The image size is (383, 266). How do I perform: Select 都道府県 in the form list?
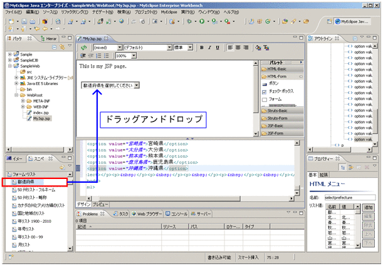point(26,182)
